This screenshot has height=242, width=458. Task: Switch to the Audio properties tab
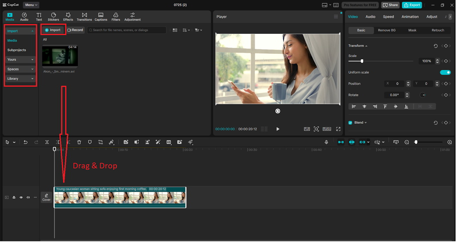370,17
